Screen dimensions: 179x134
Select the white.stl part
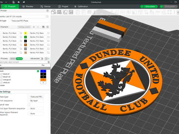tap(6, 83)
